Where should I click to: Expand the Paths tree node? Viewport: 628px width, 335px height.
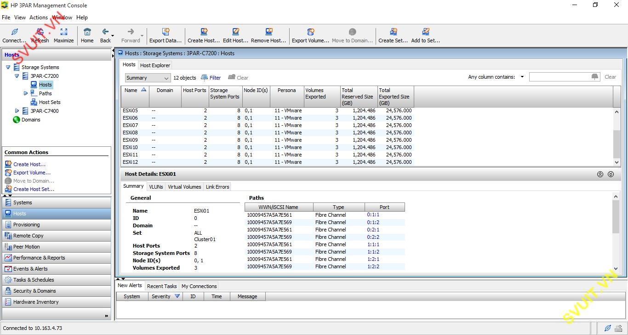(26, 93)
